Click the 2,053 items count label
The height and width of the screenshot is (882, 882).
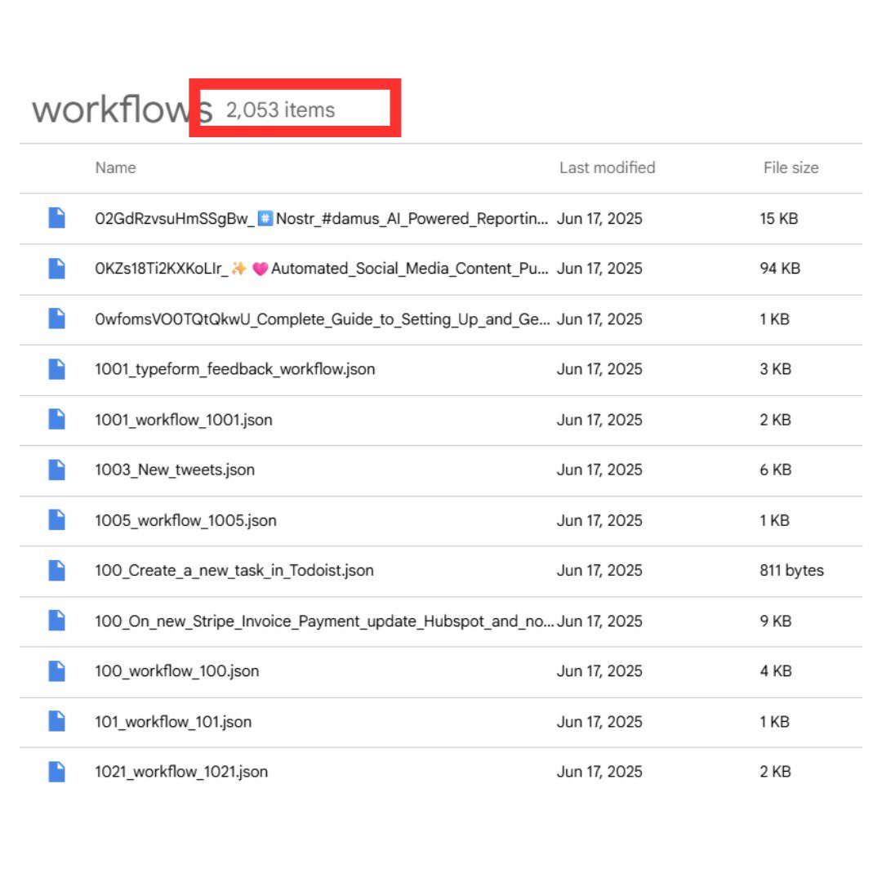280,109
